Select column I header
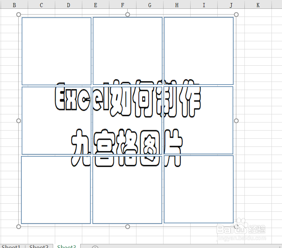 [204, 5]
